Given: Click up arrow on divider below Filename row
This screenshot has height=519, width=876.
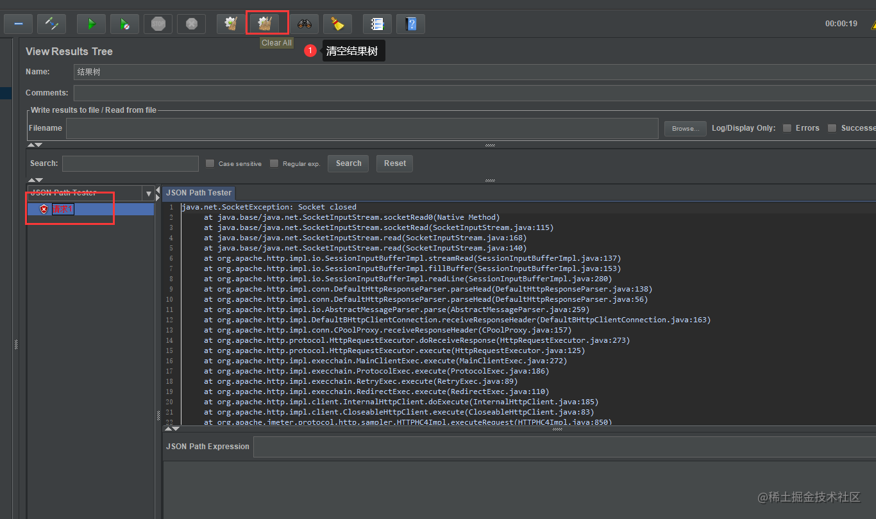Looking at the screenshot, I should [x=31, y=145].
